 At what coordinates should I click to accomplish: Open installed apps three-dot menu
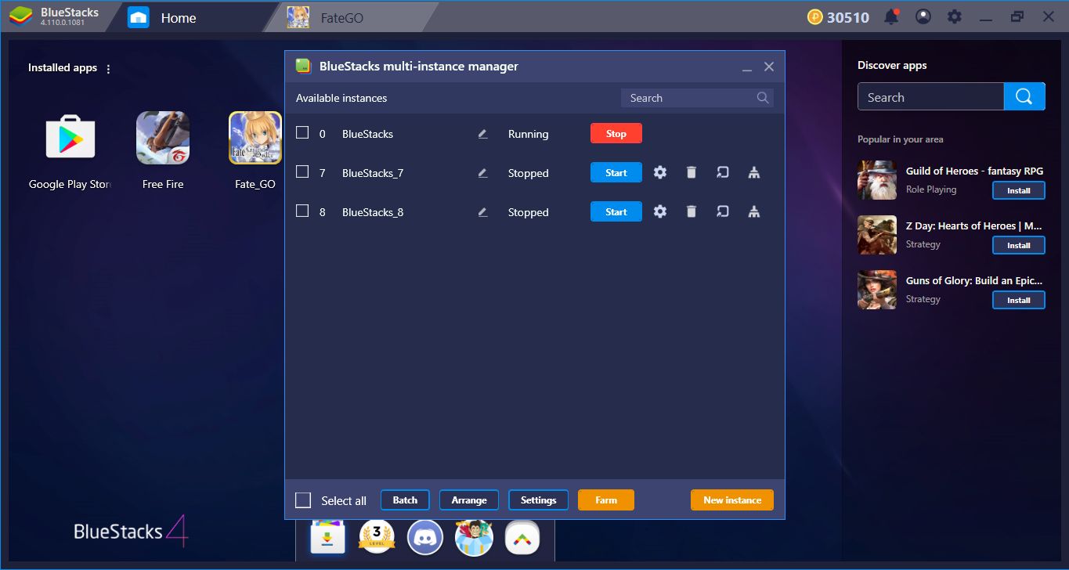pyautogui.click(x=108, y=69)
